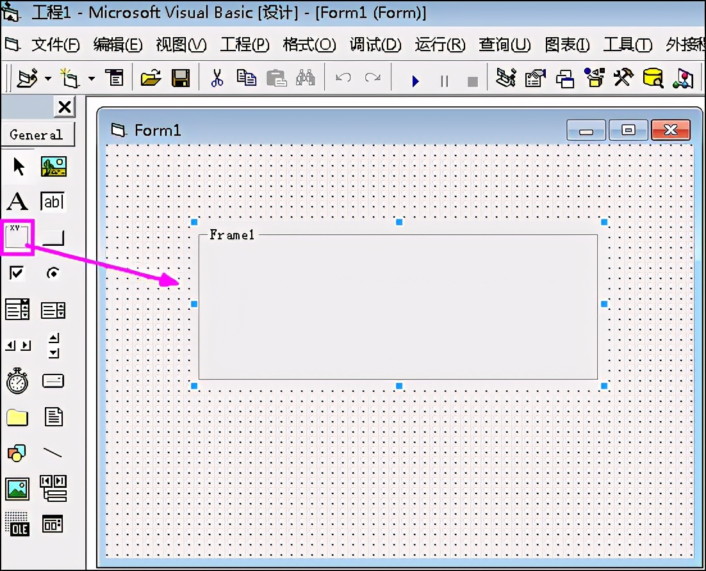706x571 pixels.
Task: Click the General toolbox tab
Action: coord(37,134)
